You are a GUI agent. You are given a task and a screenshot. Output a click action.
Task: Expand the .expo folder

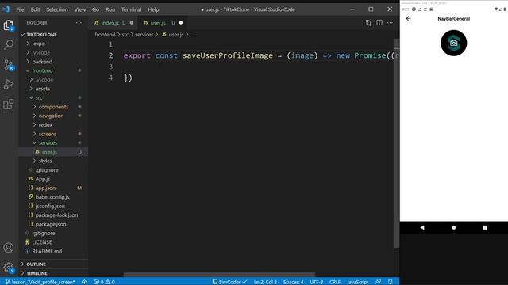(x=39, y=44)
